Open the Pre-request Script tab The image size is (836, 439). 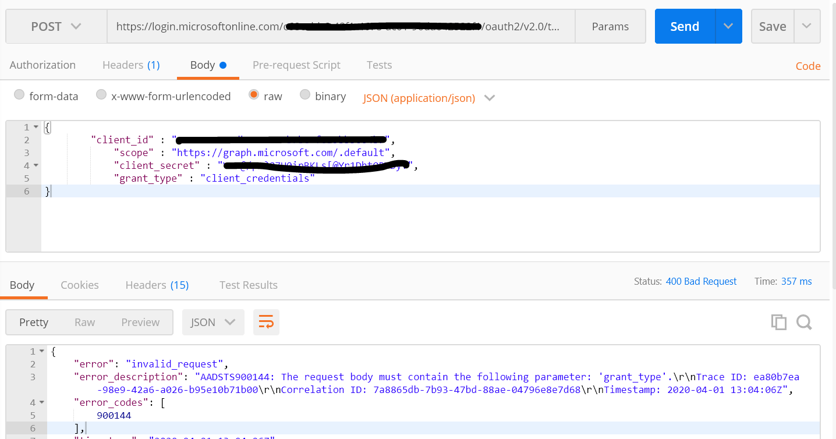(296, 65)
